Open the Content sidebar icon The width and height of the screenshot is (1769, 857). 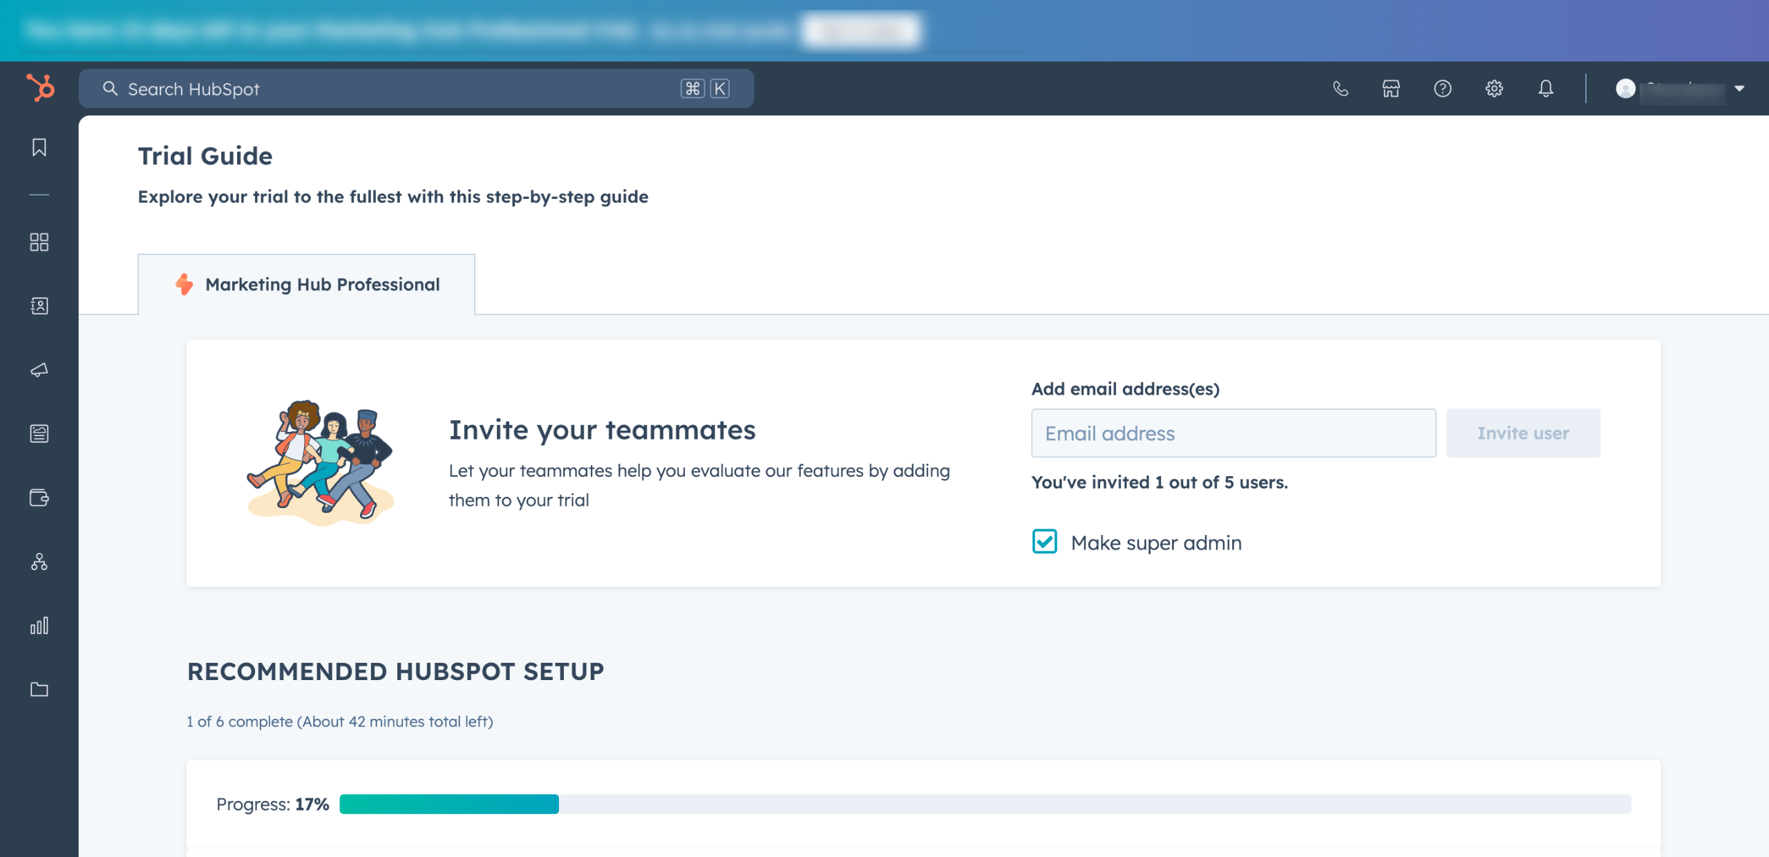tap(39, 433)
